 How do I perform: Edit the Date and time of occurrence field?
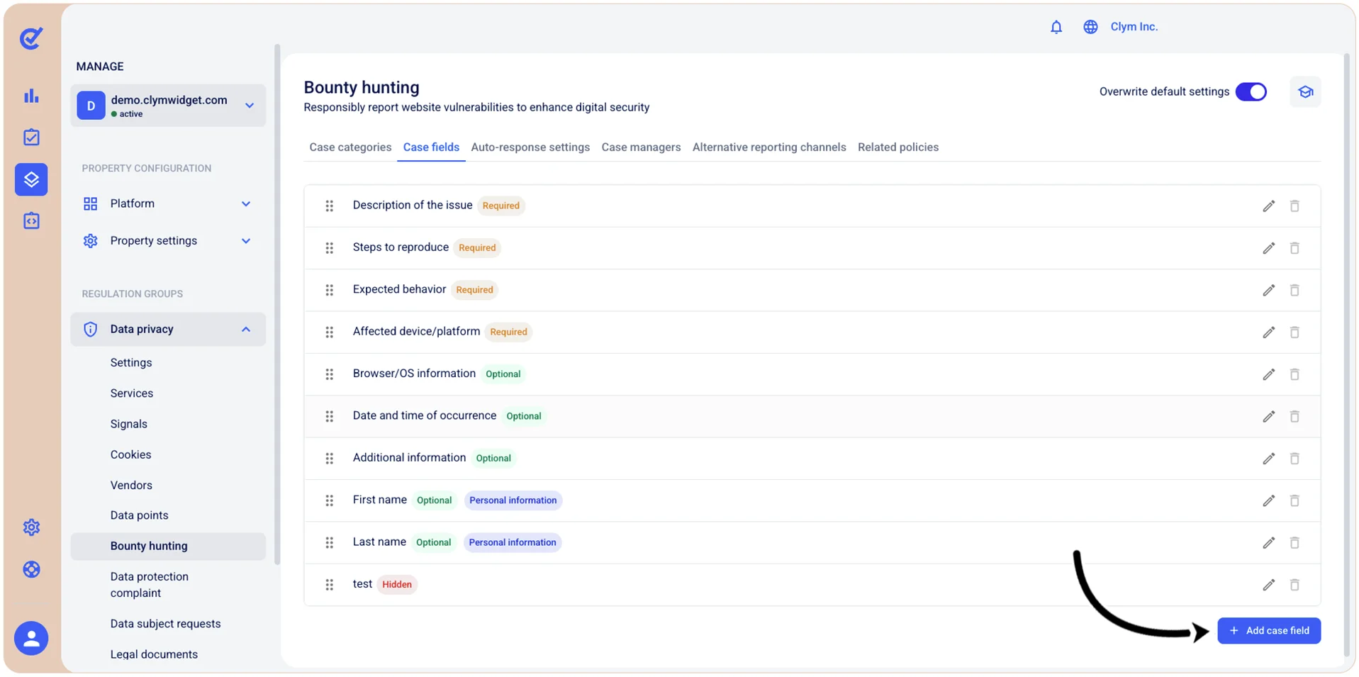click(1269, 416)
